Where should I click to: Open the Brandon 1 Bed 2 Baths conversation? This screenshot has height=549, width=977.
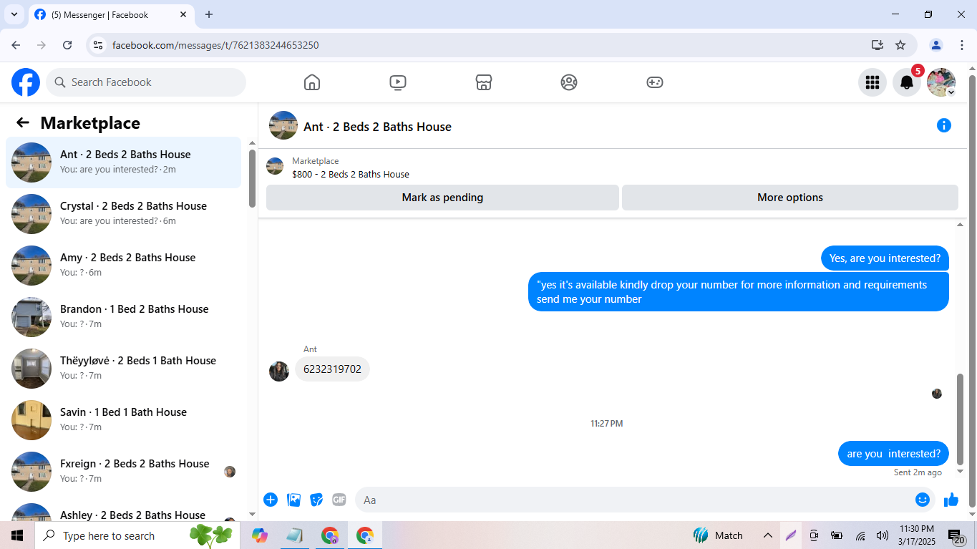coord(124,317)
